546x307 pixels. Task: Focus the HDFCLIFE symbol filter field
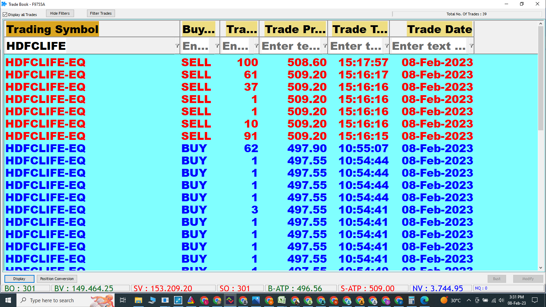(x=89, y=46)
